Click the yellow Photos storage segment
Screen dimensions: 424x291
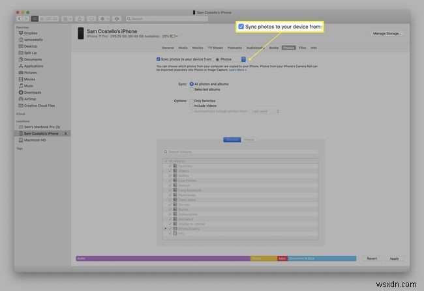point(264,258)
